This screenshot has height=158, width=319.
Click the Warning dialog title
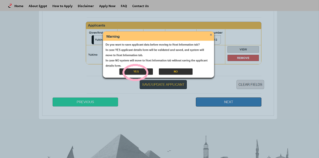coord(113,36)
